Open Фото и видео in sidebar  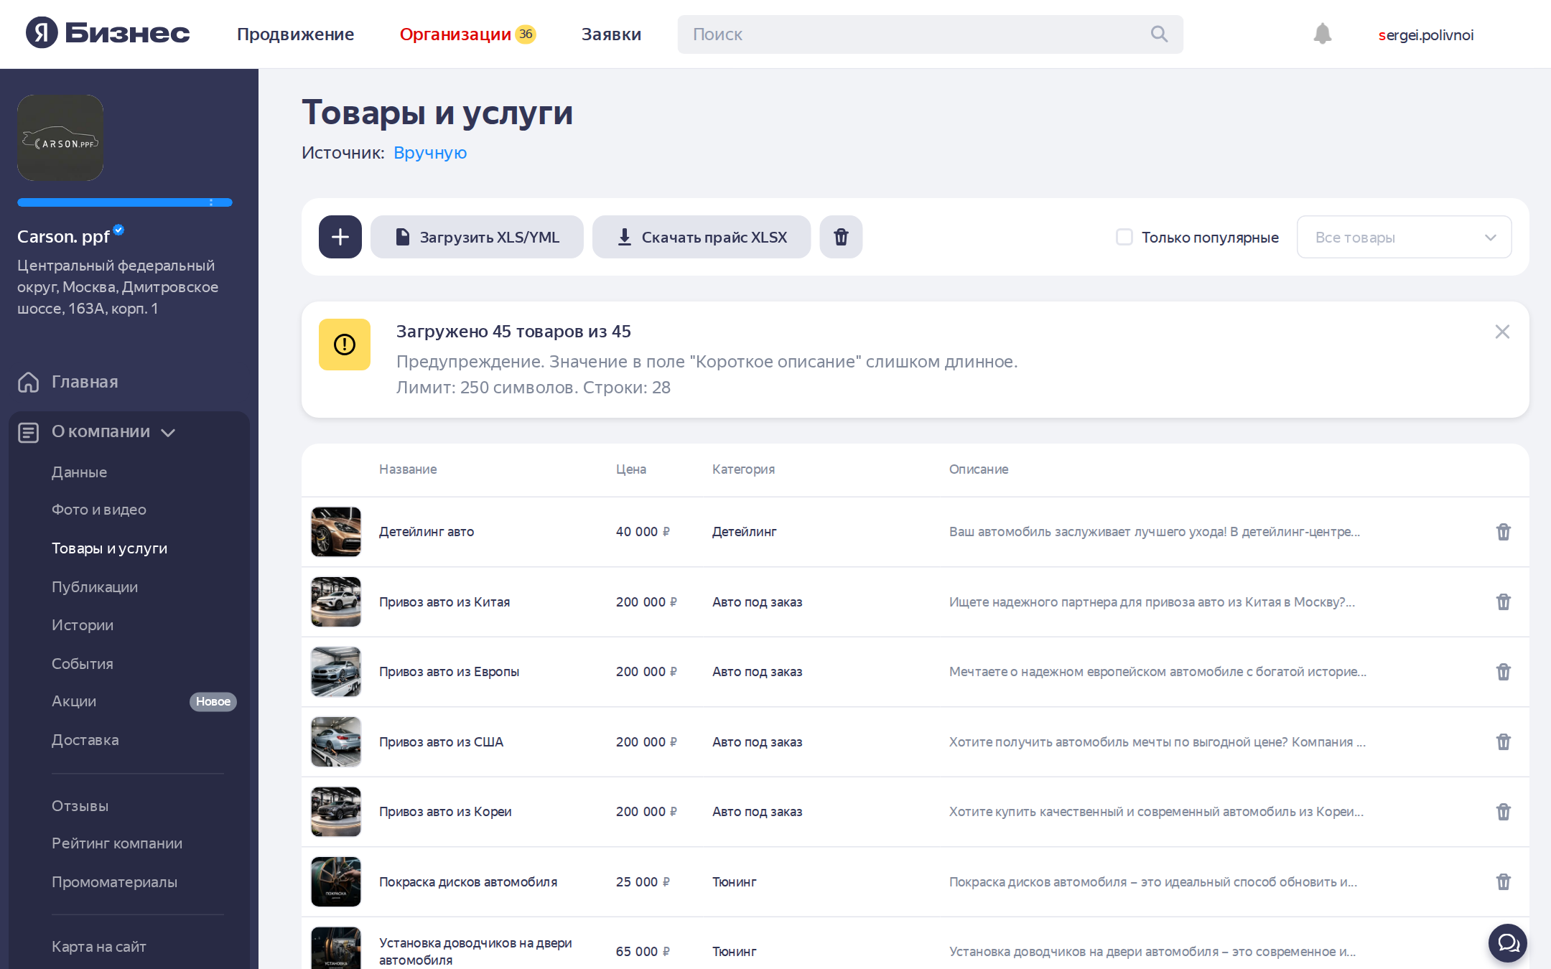click(99, 510)
